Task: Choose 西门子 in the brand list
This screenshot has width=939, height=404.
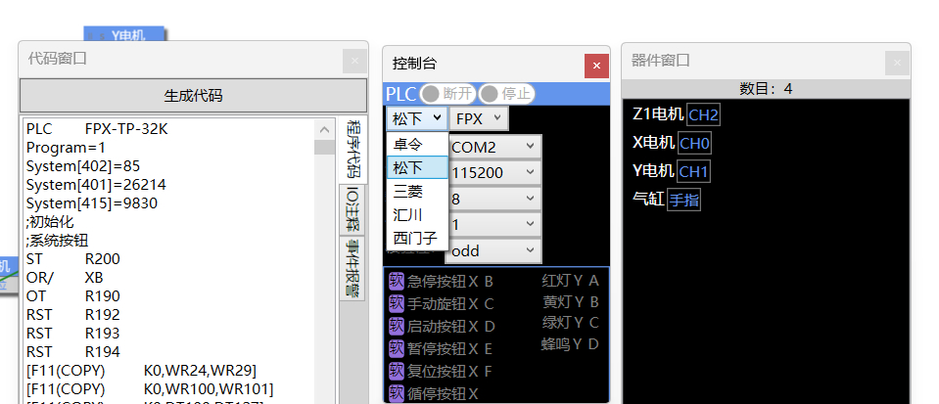Action: [x=415, y=238]
